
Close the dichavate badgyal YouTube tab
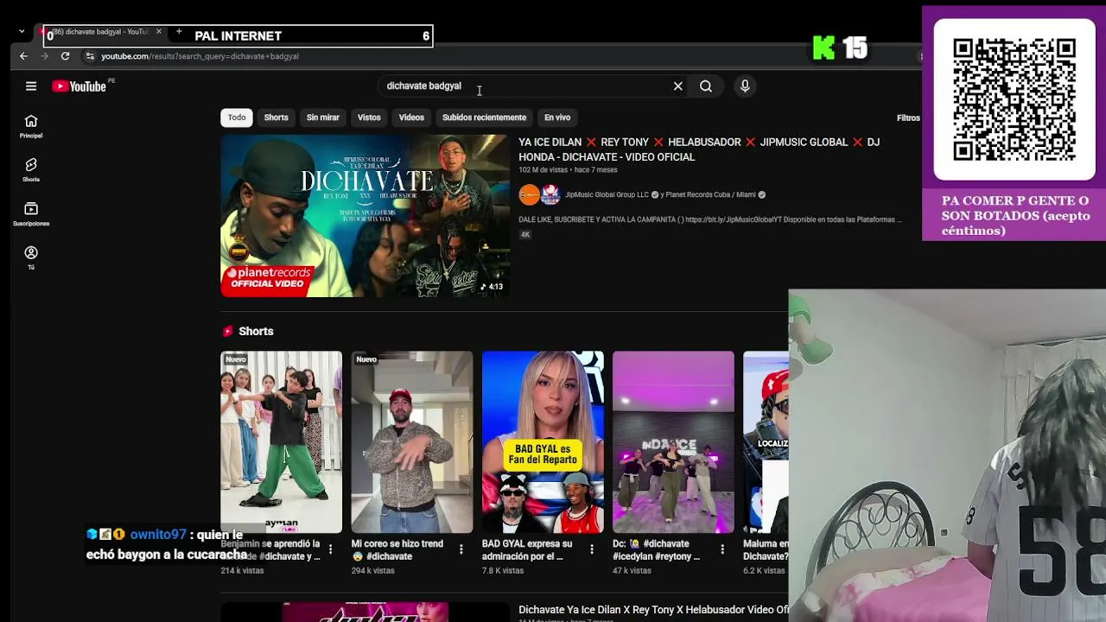(x=158, y=32)
